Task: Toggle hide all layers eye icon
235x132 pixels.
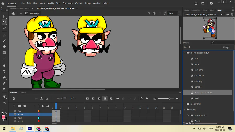Action: (x=43, y=106)
